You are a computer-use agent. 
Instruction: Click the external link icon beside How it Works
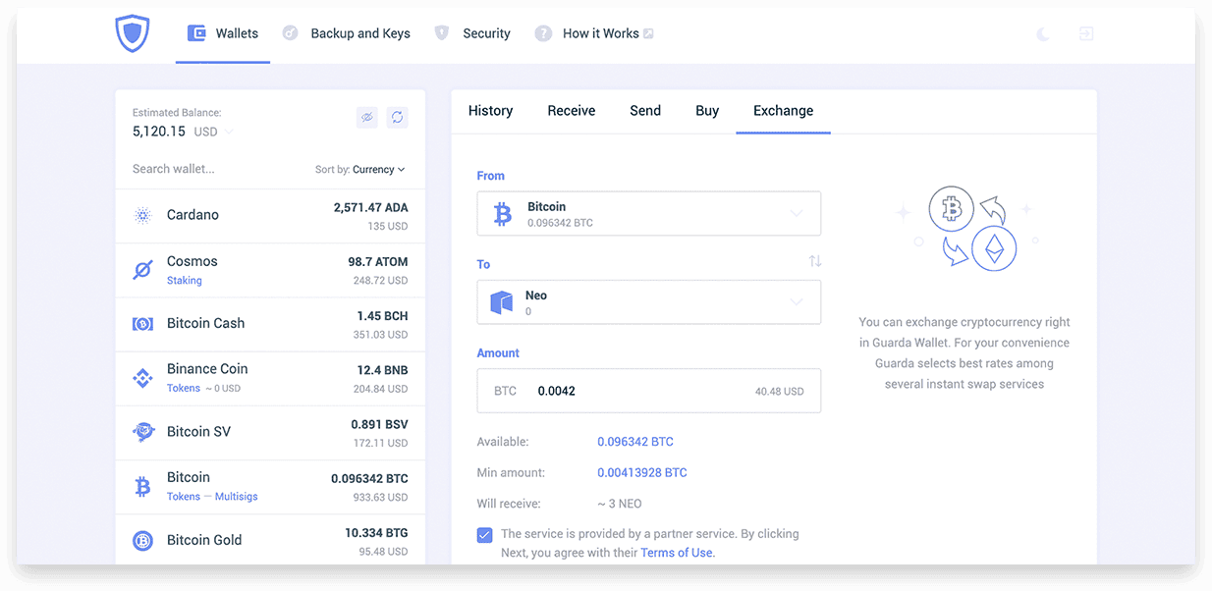(x=648, y=33)
